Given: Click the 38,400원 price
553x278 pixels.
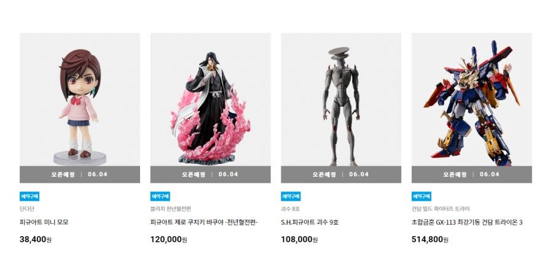Looking at the screenshot, I should [x=36, y=239].
